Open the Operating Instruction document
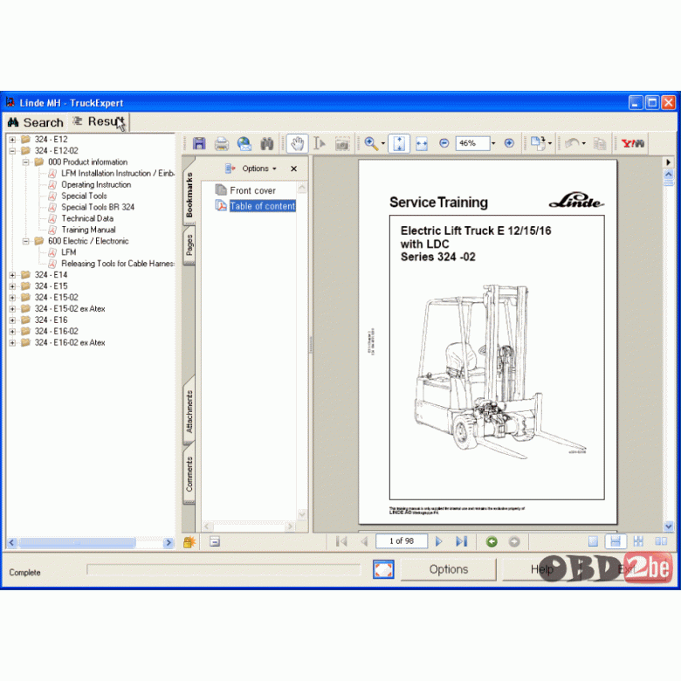681x681 pixels. pos(96,184)
